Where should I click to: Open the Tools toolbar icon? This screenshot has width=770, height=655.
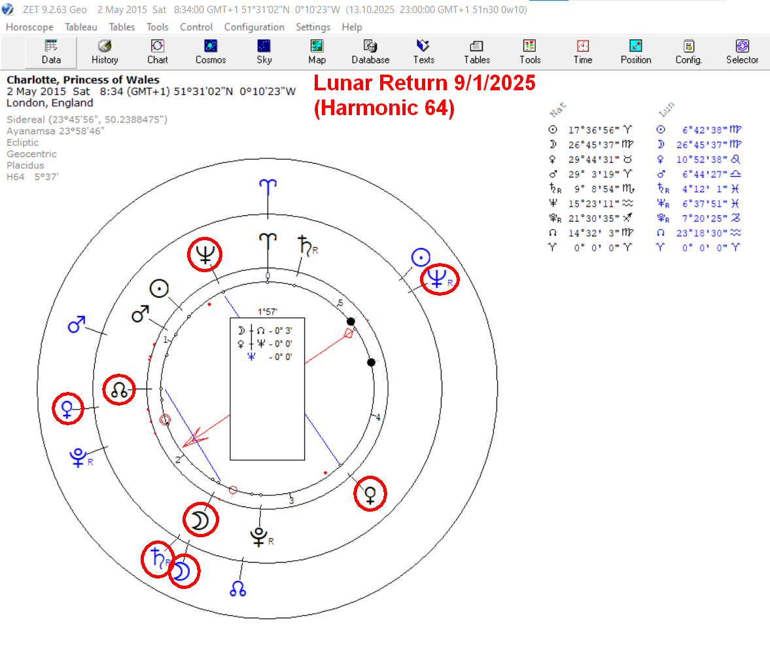[529, 52]
